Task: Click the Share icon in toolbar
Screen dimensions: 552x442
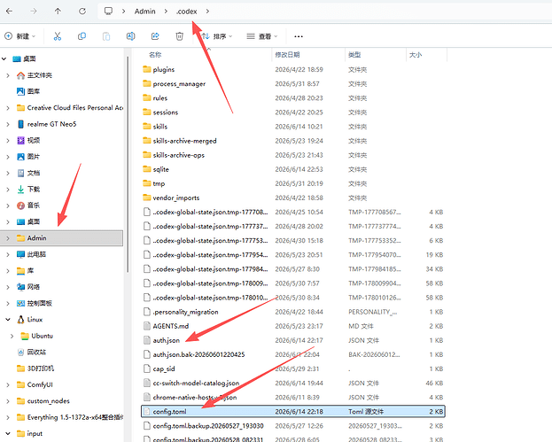Action: coord(155,36)
